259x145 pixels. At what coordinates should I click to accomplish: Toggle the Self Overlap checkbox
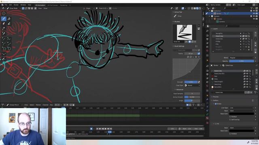230,120
